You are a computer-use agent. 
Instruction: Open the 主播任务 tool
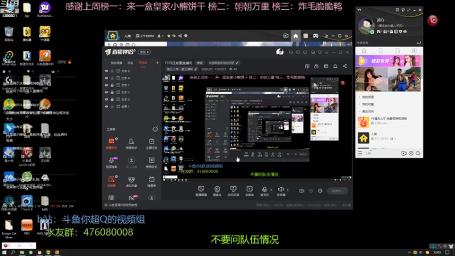[x=151, y=143]
